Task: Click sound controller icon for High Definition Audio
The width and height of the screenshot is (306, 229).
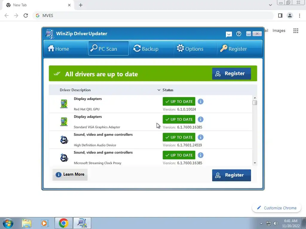Action: tap(64, 140)
